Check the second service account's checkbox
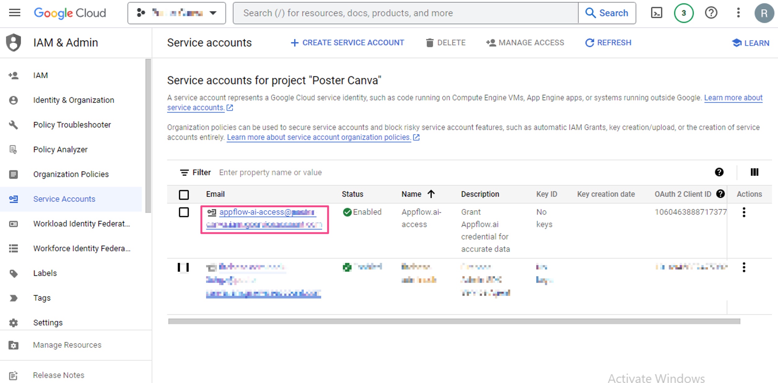The height and width of the screenshot is (383, 778). pos(184,268)
